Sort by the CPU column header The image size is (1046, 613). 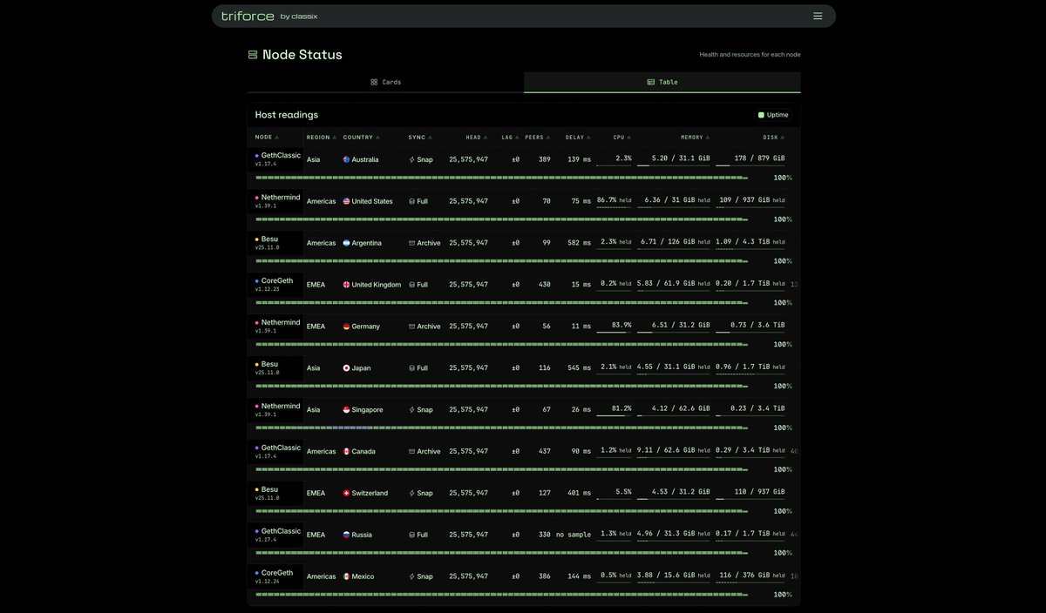click(621, 137)
